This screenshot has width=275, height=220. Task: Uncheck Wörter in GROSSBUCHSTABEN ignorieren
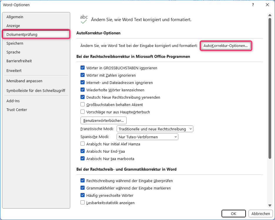(x=83, y=68)
